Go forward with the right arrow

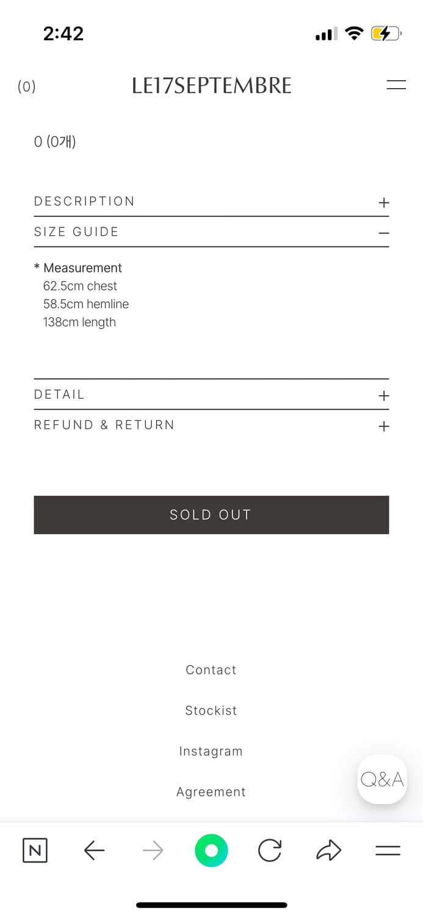[x=153, y=850]
